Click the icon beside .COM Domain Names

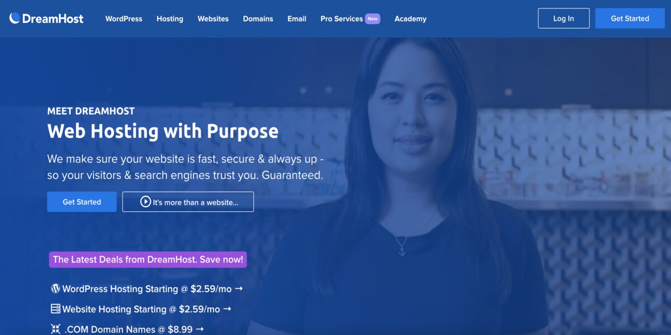pyautogui.click(x=55, y=329)
